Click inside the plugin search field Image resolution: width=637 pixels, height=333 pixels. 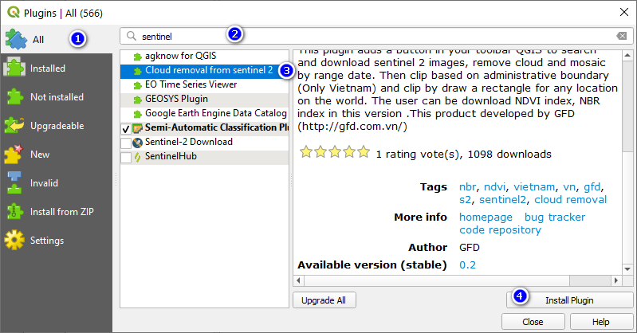tap(376, 36)
